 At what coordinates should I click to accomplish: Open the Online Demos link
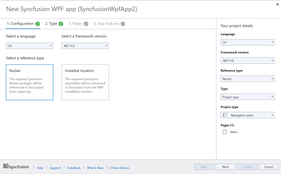[119, 168]
